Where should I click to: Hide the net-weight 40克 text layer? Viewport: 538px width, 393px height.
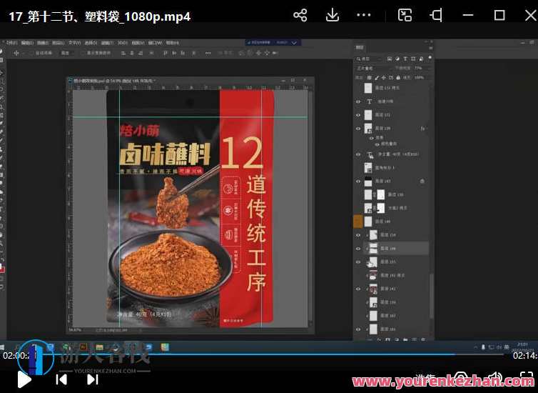click(x=358, y=154)
